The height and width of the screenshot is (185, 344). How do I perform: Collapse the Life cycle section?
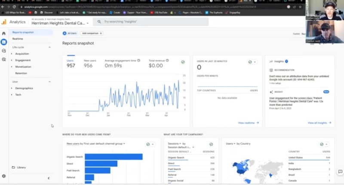coord(49,47)
